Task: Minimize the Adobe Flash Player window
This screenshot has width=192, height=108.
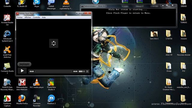Action: (78, 13)
